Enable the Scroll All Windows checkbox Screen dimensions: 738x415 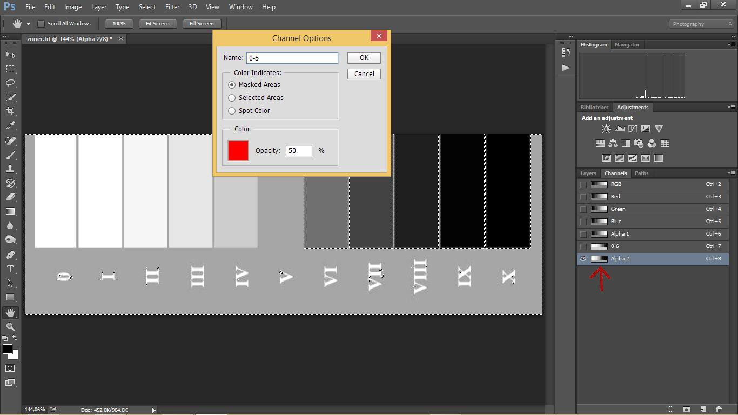(41, 24)
